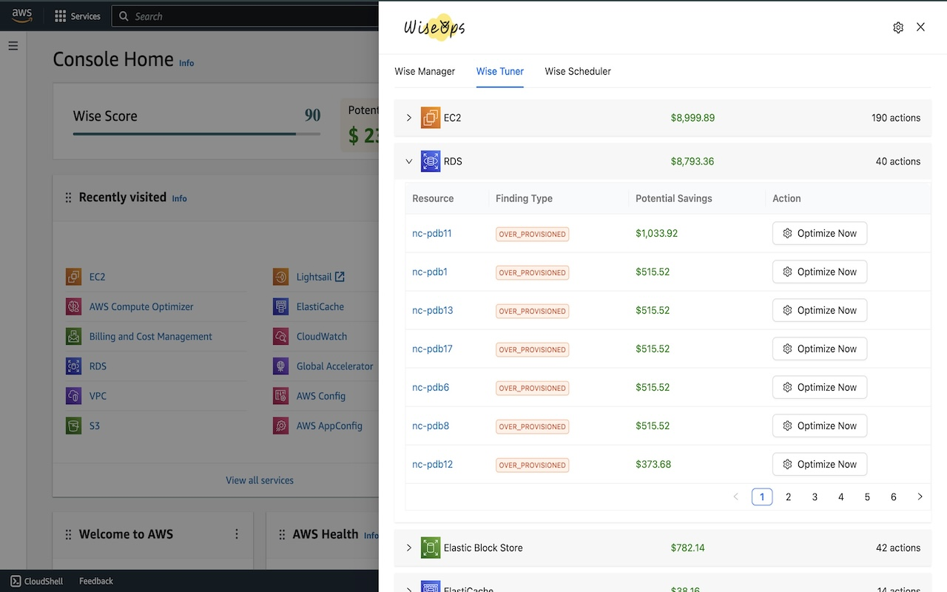947x592 pixels.
Task: Open WiseOps settings gear icon
Action: click(x=898, y=27)
